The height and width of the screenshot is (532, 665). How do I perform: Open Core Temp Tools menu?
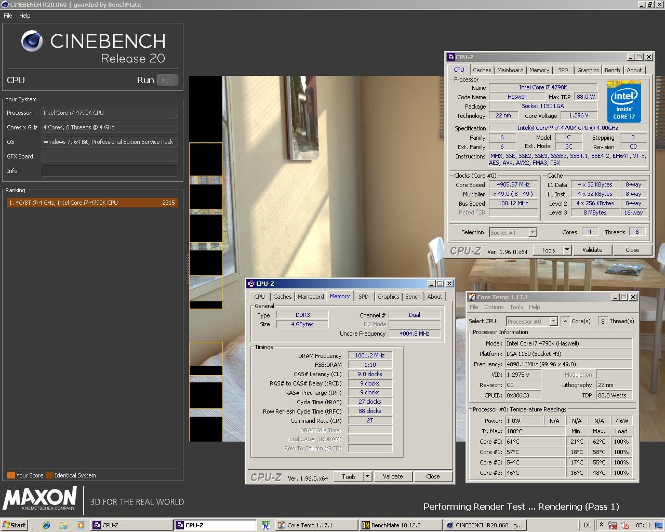[x=516, y=307]
